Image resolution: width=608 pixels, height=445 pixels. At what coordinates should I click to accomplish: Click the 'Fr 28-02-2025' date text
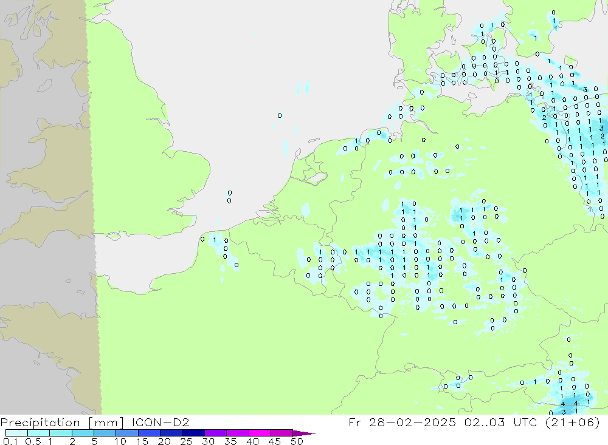402,422
